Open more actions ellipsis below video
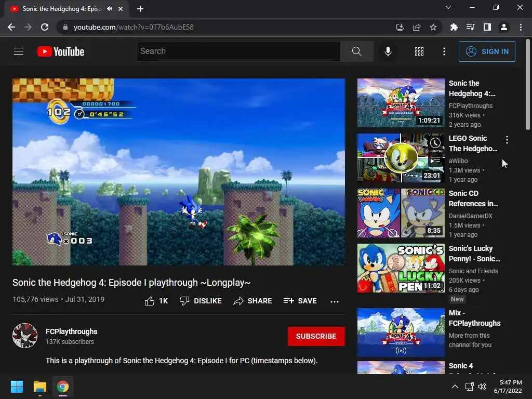This screenshot has height=399, width=532. 335,301
